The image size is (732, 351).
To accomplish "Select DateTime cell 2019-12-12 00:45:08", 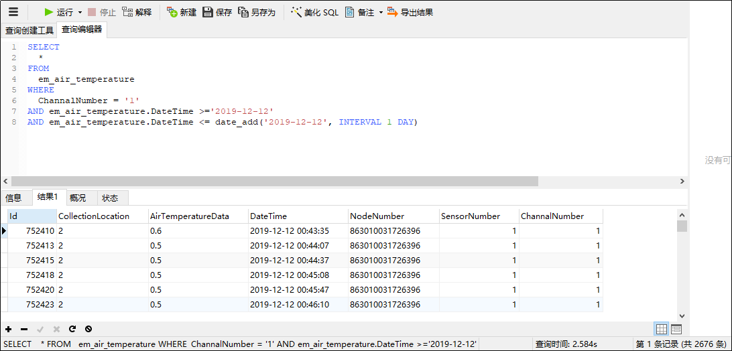I will click(x=298, y=275).
